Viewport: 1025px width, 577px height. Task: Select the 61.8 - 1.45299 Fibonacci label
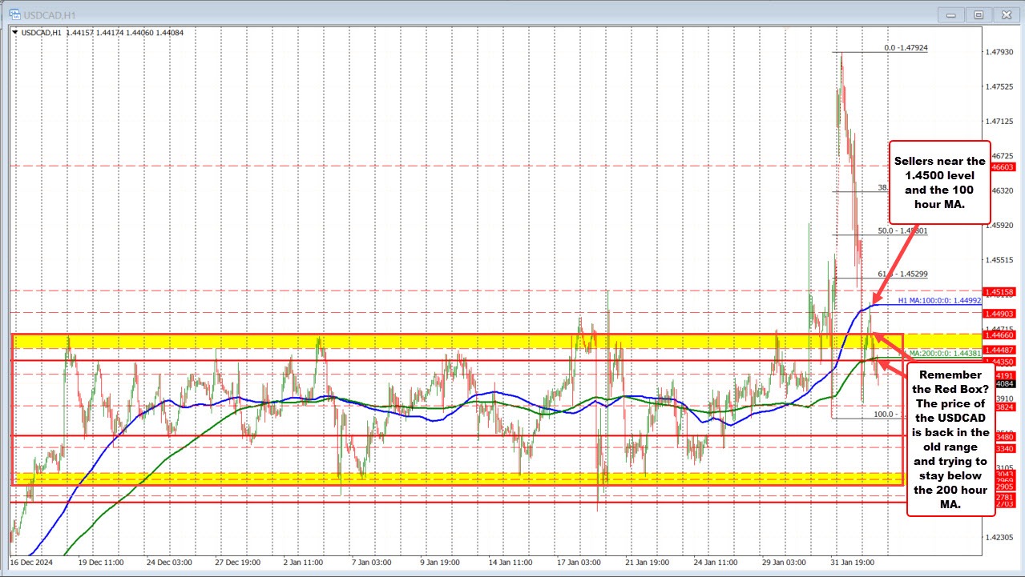(902, 274)
